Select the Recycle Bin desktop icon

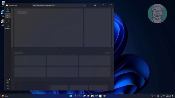click(3, 4)
